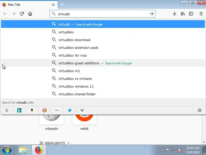Select the 'virtualbox for mac' suggestion
Viewport: 206px width, 155px height.
tap(103, 55)
